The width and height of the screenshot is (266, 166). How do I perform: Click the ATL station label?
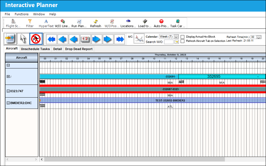pyautogui.click(x=170, y=107)
